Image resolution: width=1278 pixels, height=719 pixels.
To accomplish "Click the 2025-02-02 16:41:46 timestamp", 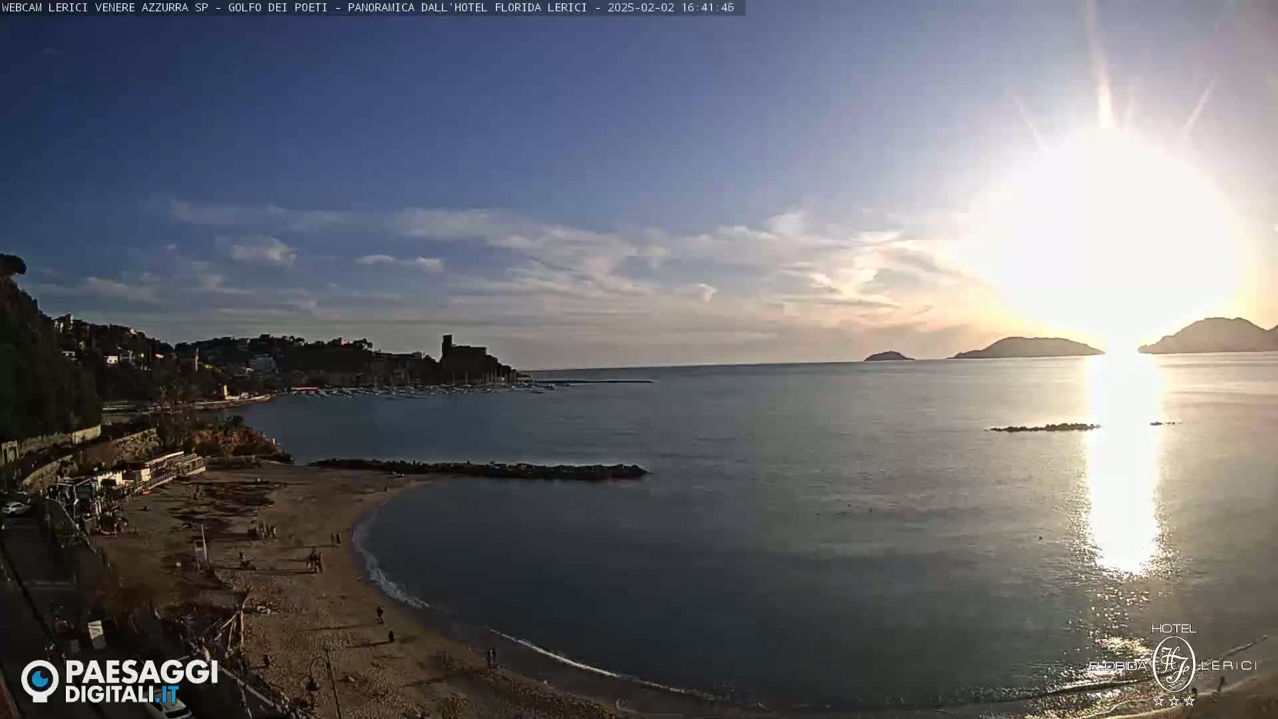I will tap(670, 7).
